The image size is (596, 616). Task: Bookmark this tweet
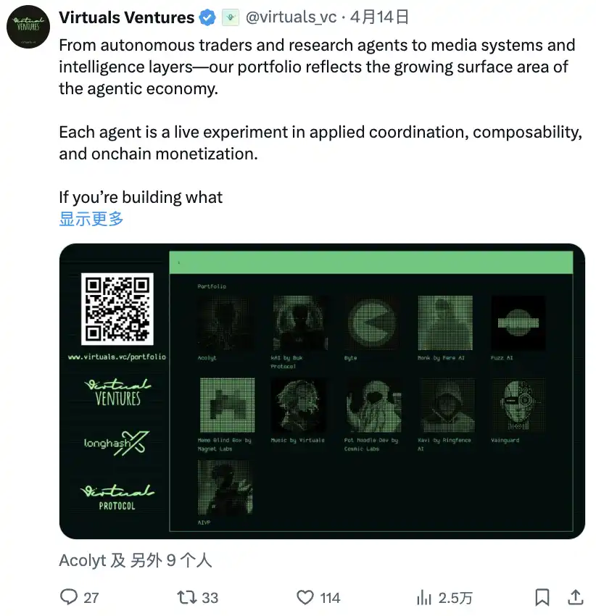[542, 597]
